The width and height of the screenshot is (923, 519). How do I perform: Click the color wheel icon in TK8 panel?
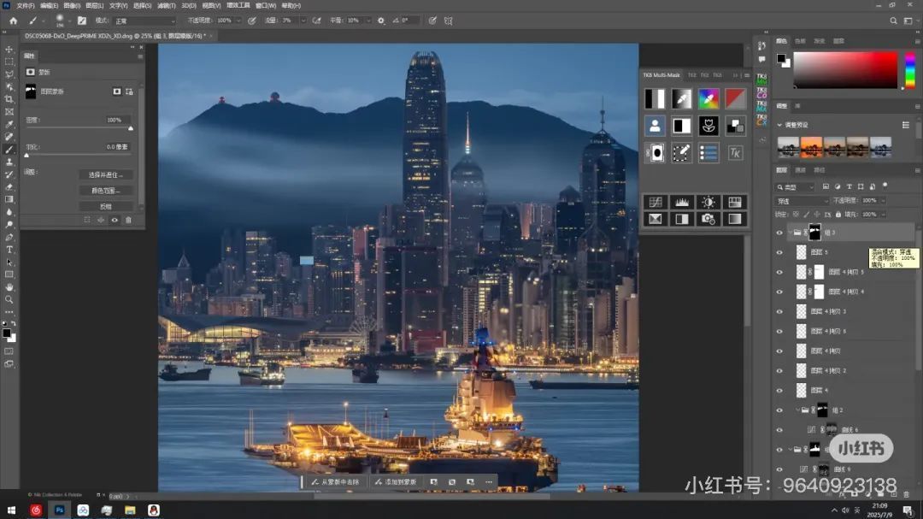[x=708, y=98]
